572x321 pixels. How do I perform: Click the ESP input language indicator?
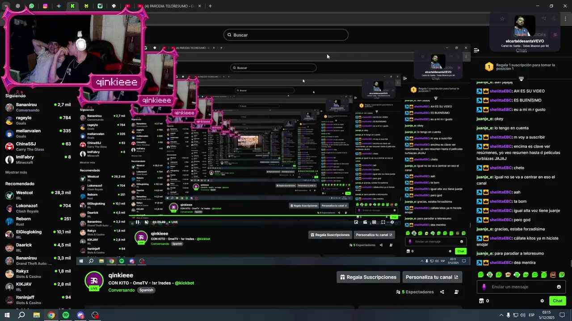click(531, 315)
